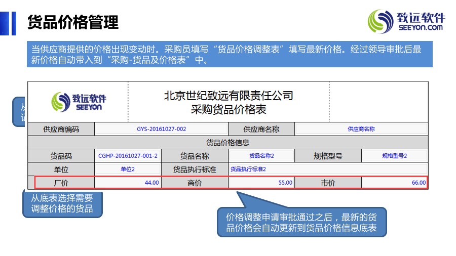Click the 厂价 label cell
Viewport: 456px width, 256px height.
61,183
